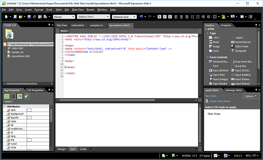Image resolution: width=263 pixels, height=160 pixels.
Task: Collapse the Form Controls section
Action: coord(208,57)
